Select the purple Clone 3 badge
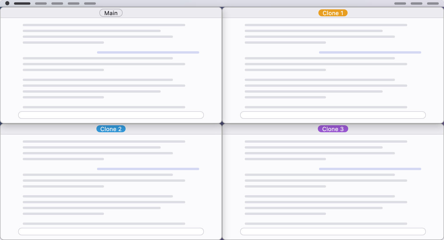This screenshot has height=240, width=444. tap(333, 129)
